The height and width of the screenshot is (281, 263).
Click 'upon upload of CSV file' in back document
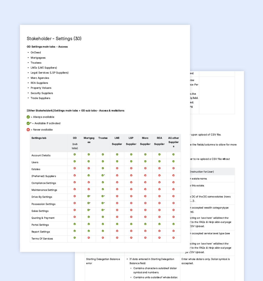click(206, 135)
